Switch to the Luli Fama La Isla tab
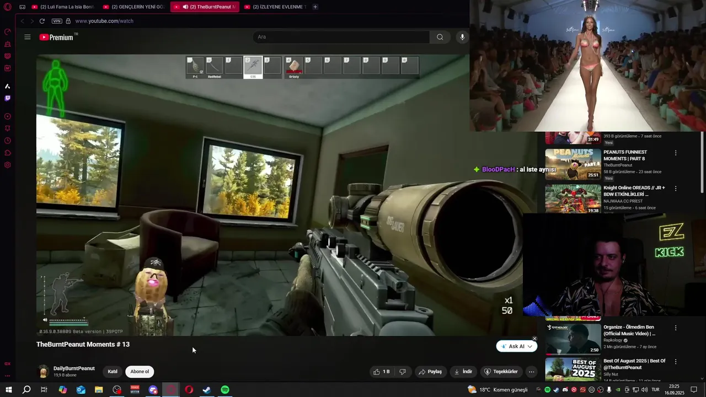 click(62, 7)
